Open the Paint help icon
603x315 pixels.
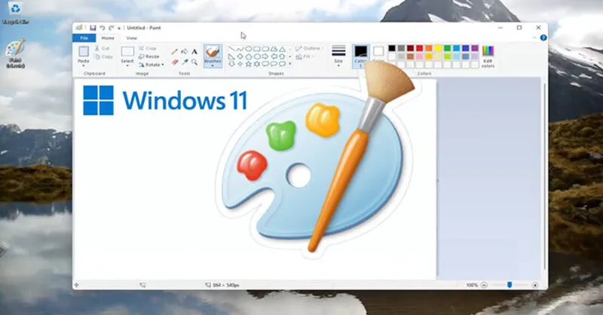(541, 38)
